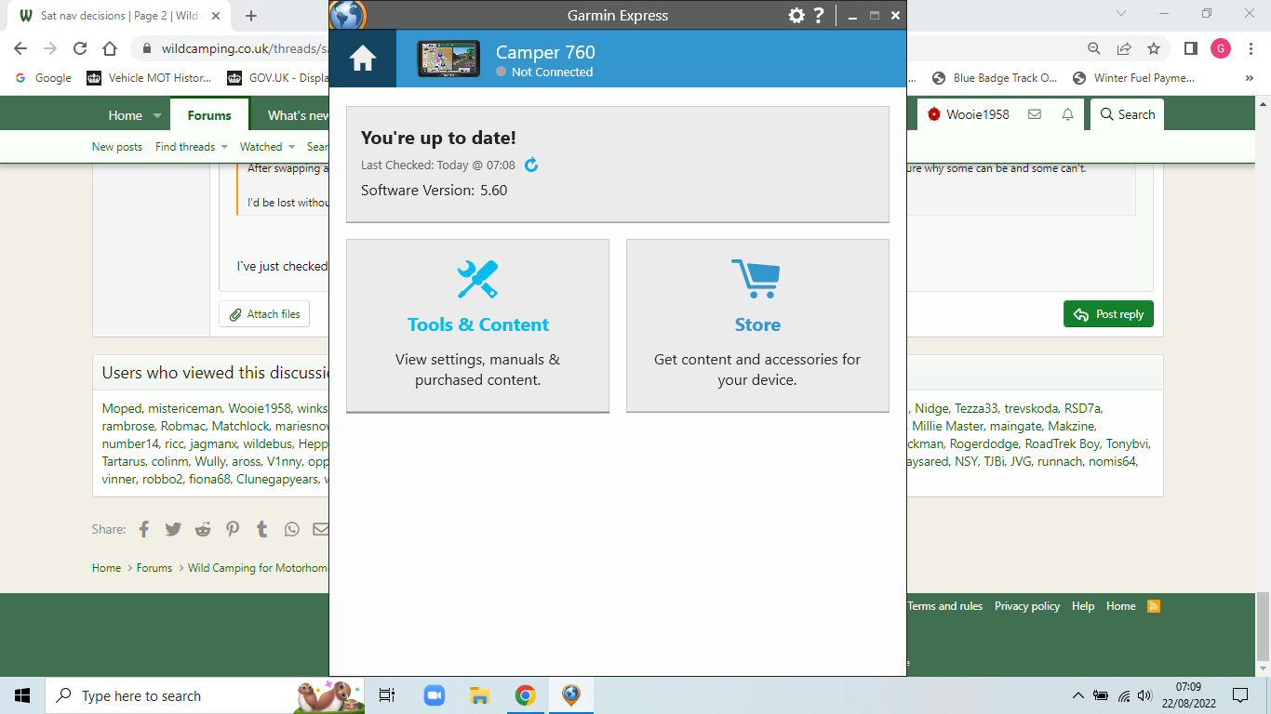Open the Garmin Express help question mark

click(x=819, y=15)
